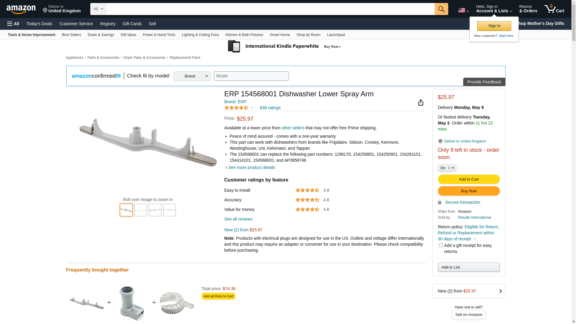This screenshot has height=324, width=576.
Task: Check the gift receipt checkbox
Action: point(441,245)
